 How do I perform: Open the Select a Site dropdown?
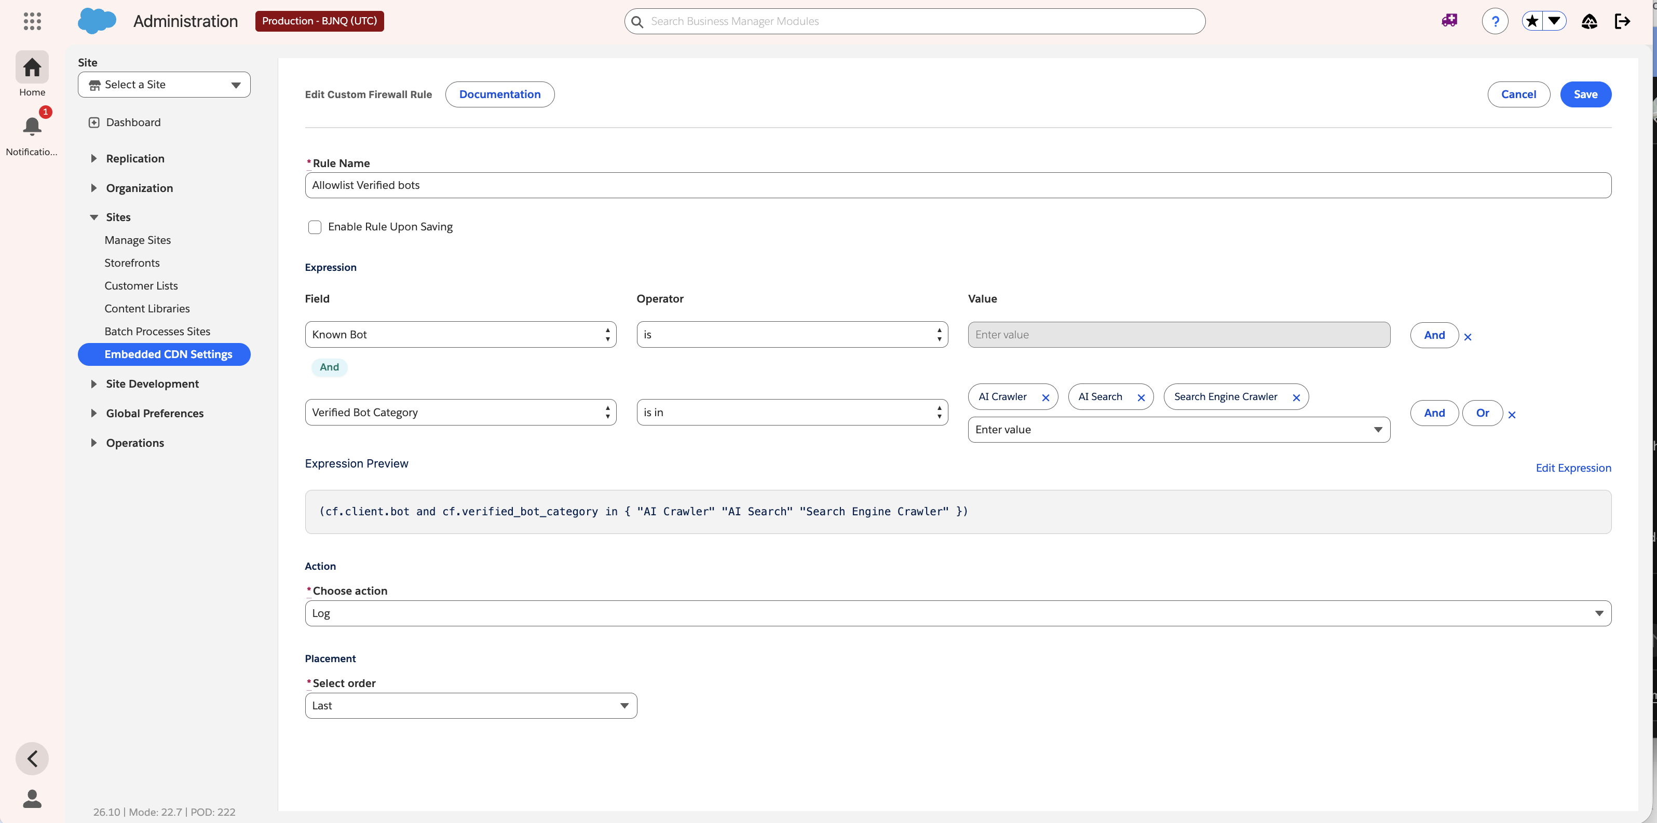tap(164, 85)
